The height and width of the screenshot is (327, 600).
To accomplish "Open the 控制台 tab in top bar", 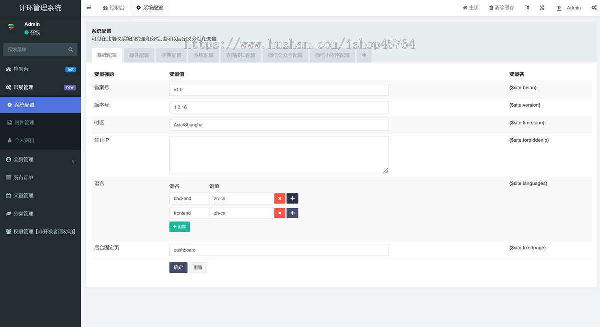I will click(x=114, y=8).
